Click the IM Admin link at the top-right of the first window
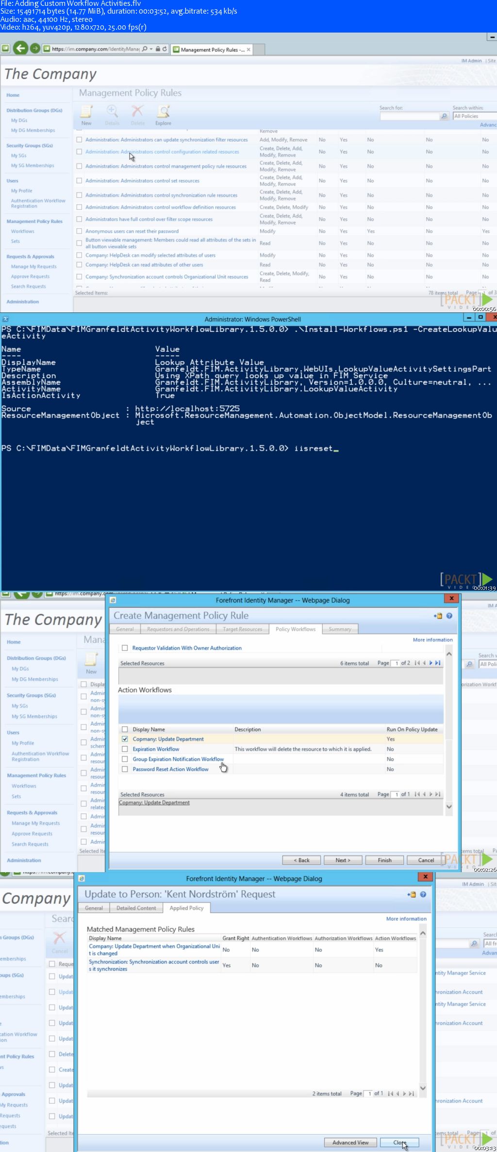The height and width of the screenshot is (1152, 497). tap(471, 61)
